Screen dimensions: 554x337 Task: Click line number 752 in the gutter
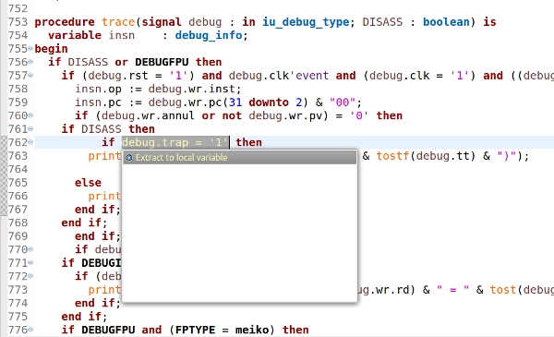[x=18, y=8]
